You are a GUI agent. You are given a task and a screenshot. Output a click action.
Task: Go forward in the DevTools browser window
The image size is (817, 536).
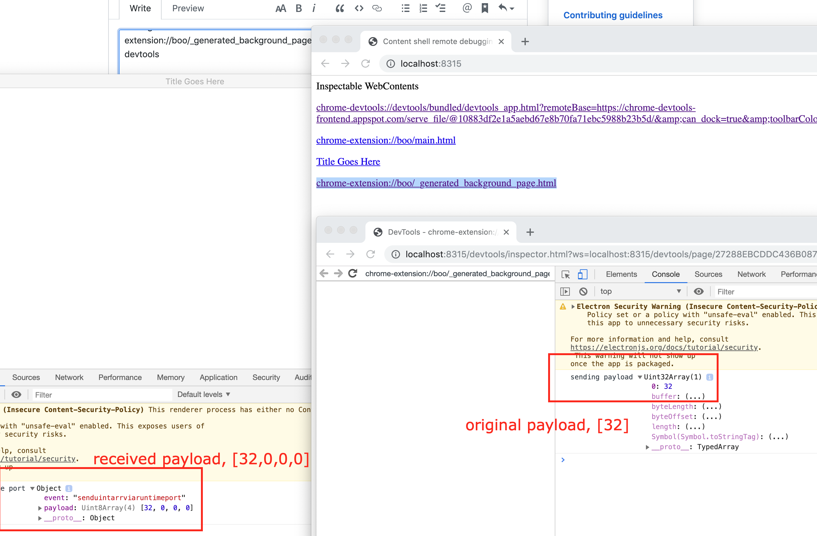[x=350, y=254]
